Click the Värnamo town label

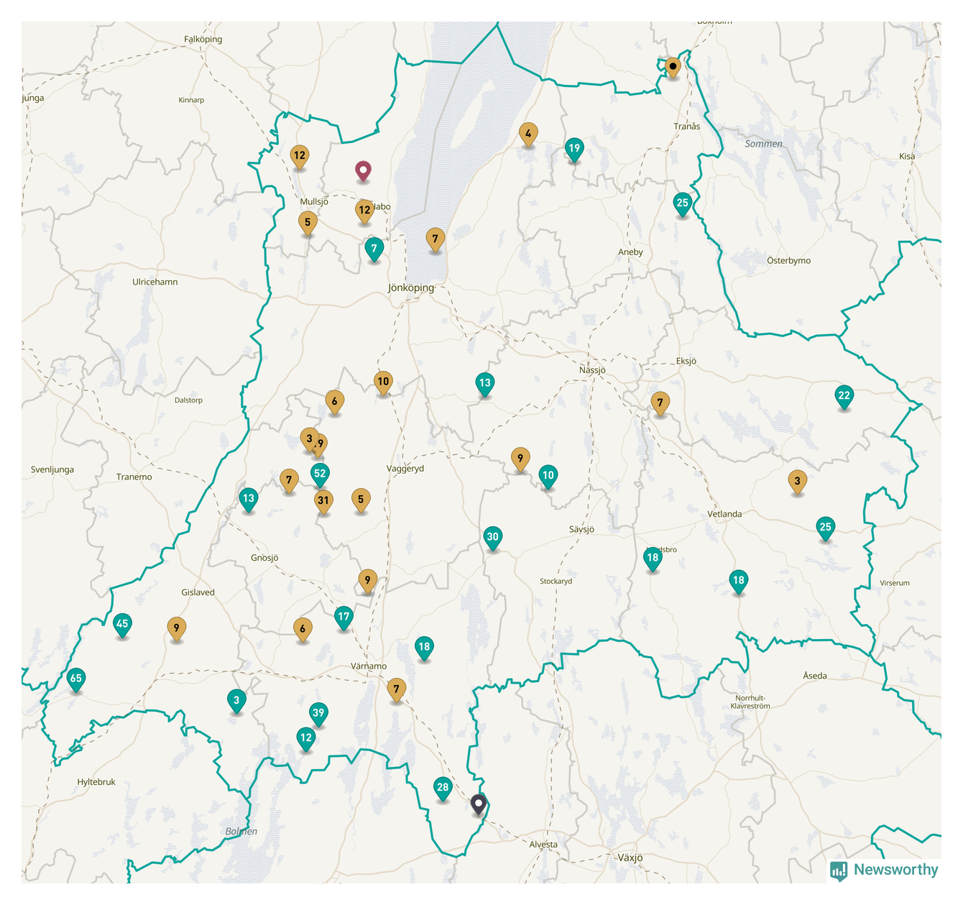(369, 666)
